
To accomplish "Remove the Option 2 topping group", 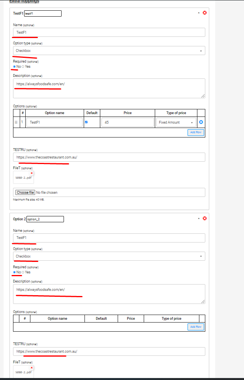I will [x=205, y=218].
